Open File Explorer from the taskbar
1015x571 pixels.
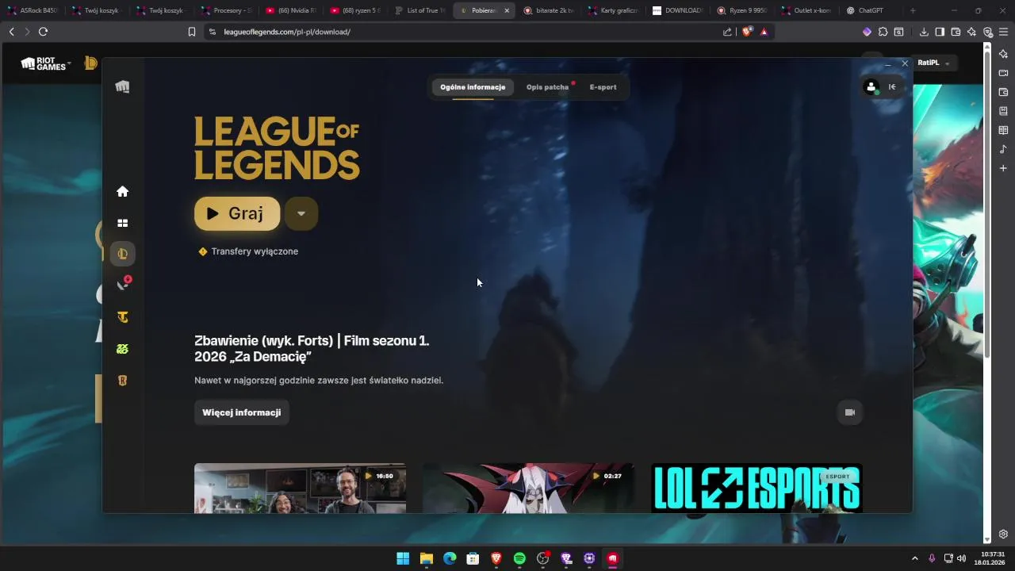pos(427,558)
